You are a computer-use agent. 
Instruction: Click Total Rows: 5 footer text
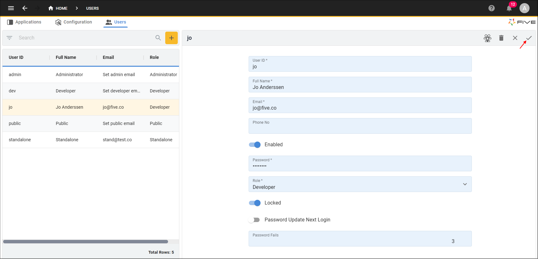161,252
